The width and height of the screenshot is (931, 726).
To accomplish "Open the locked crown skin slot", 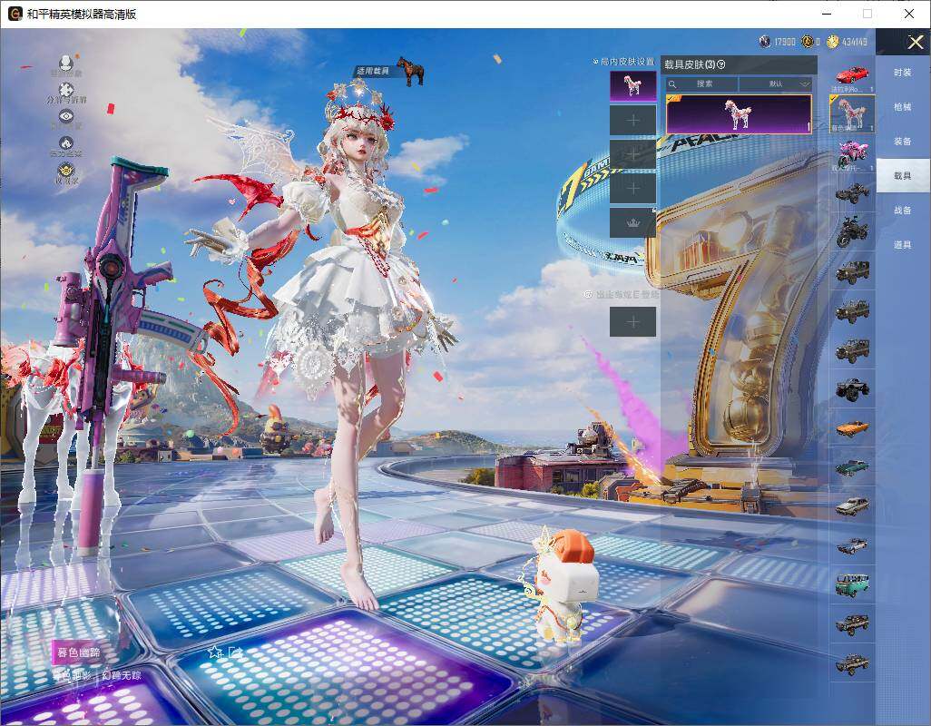I will click(x=633, y=222).
